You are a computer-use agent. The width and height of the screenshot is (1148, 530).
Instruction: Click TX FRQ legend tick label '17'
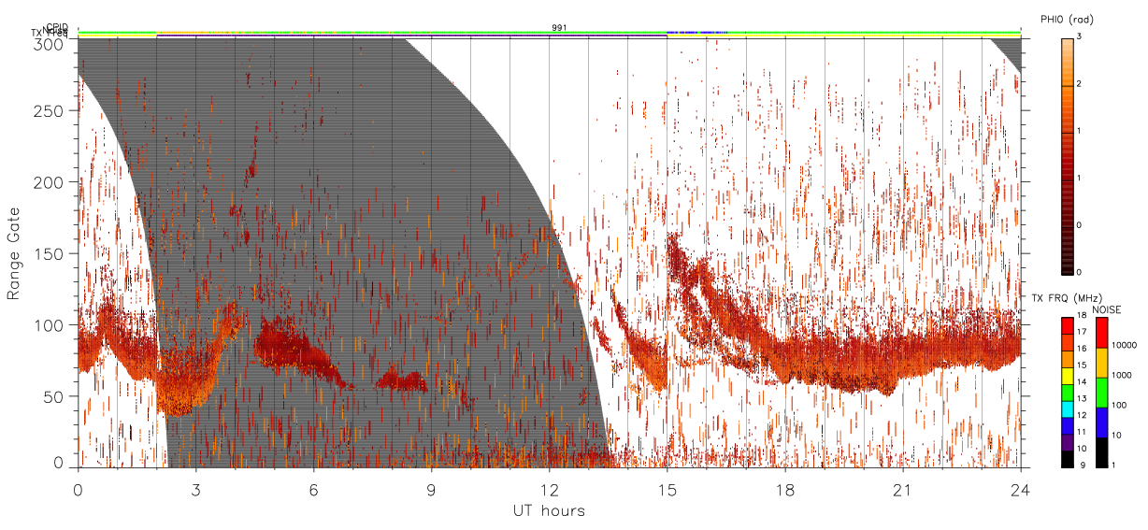pos(1081,332)
